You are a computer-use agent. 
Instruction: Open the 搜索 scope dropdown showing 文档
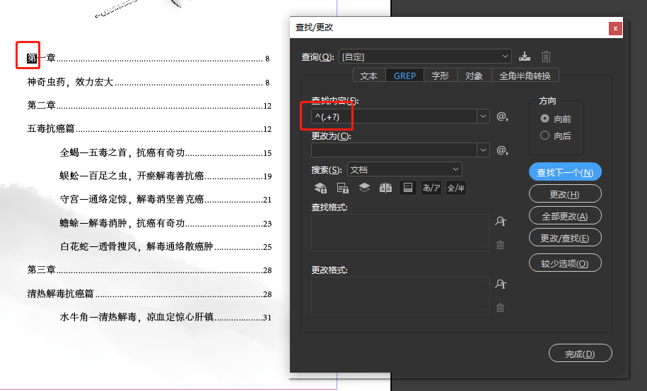(404, 169)
